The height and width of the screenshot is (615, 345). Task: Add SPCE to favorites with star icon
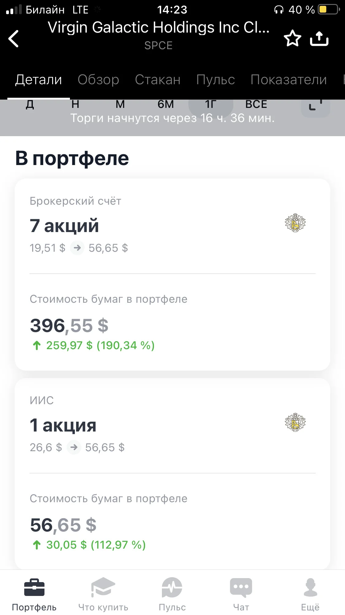292,38
